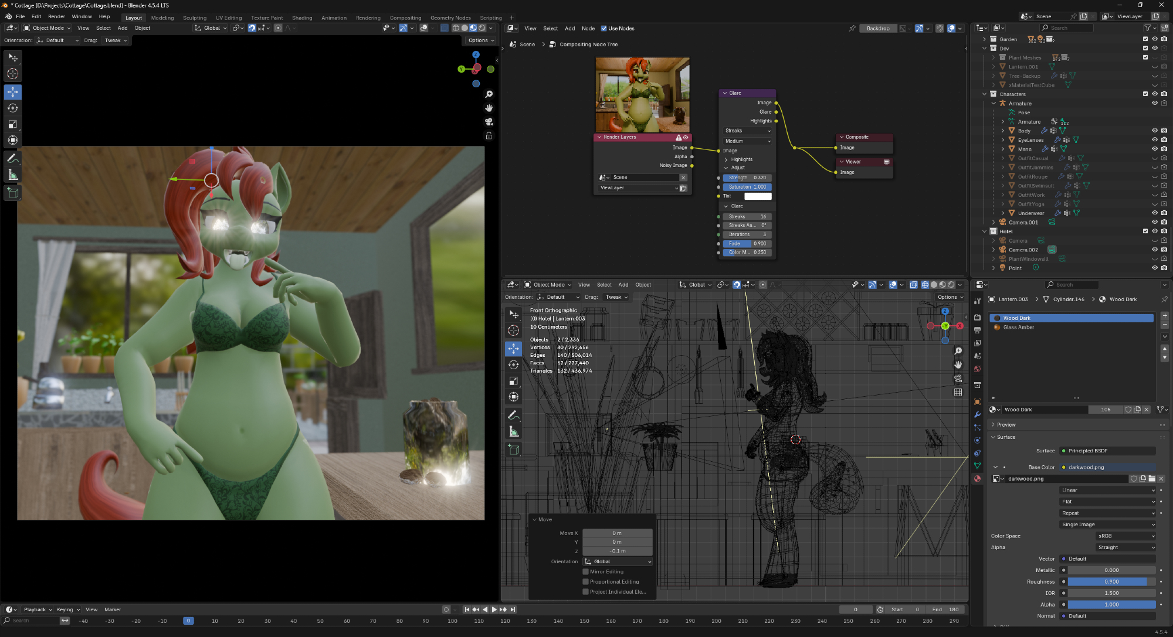Screen dimensions: 1173x637
Task: Select the Scale tool in left toolbar
Action: coord(12,124)
